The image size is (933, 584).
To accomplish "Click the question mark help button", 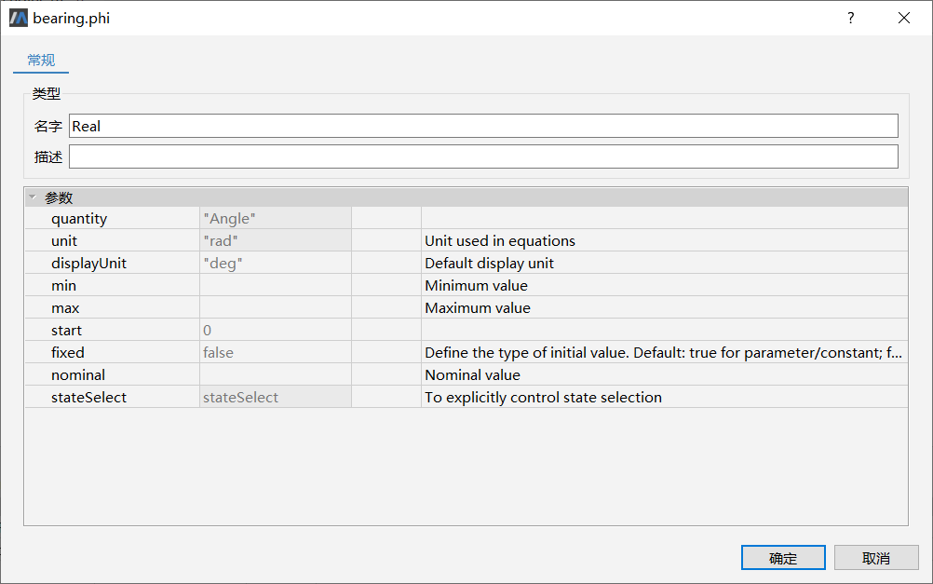I will pyautogui.click(x=850, y=18).
